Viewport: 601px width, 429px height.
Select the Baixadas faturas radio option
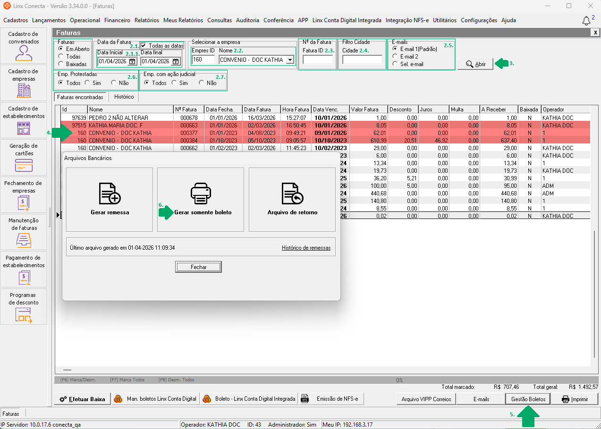[x=60, y=64]
